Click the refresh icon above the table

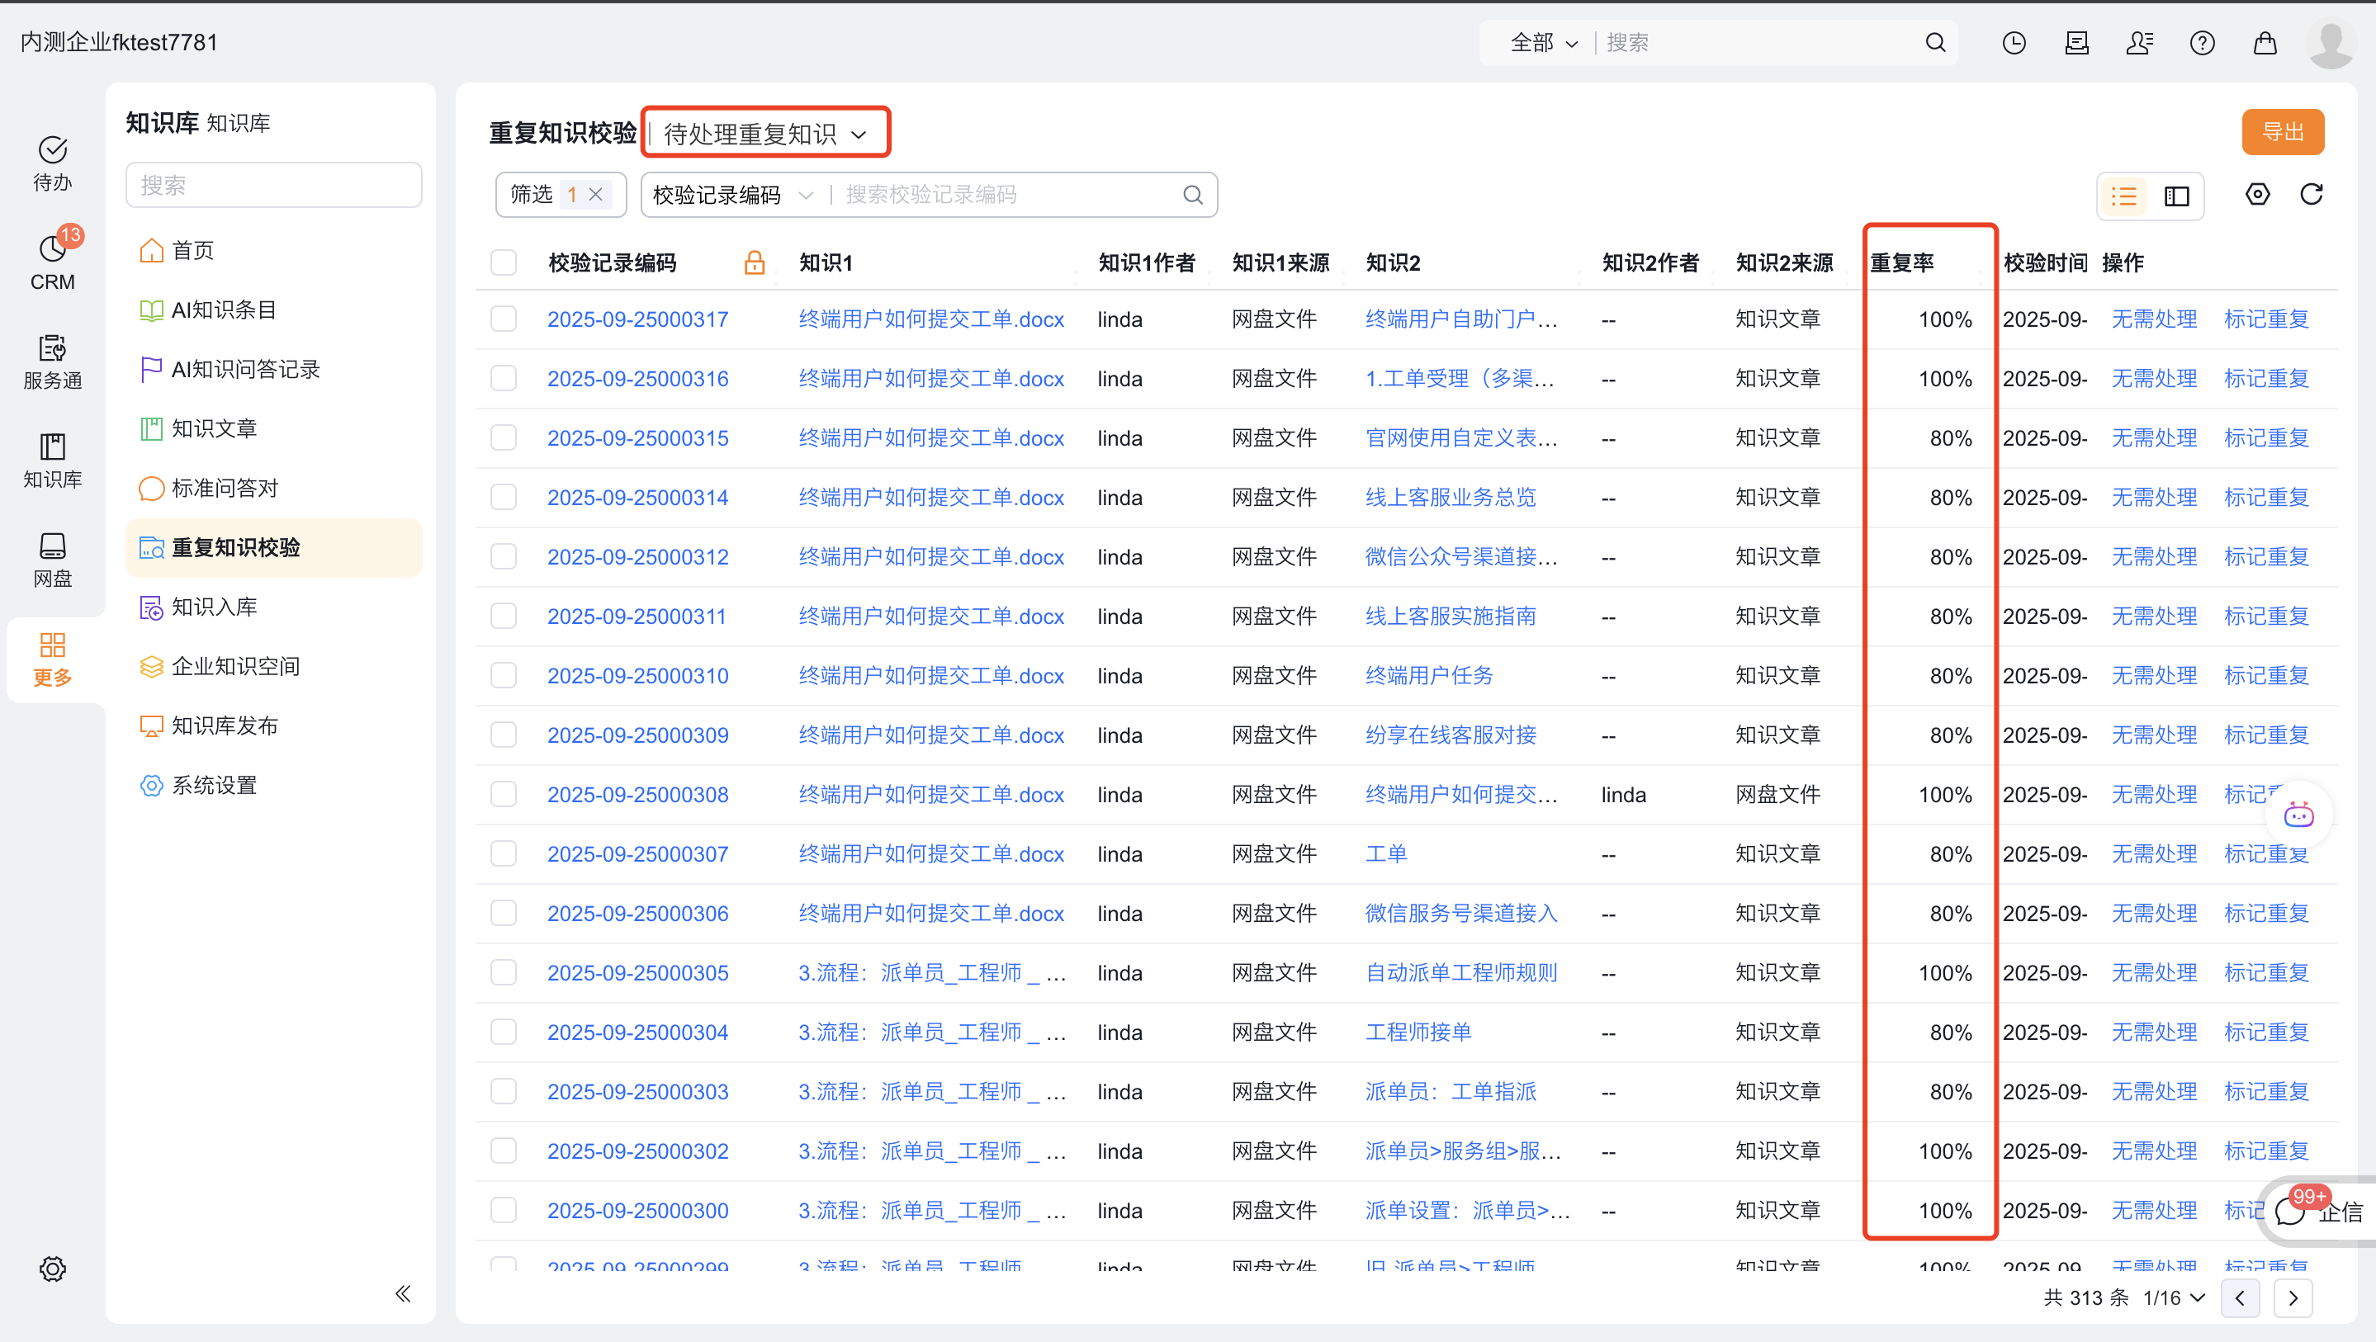pos(2311,195)
